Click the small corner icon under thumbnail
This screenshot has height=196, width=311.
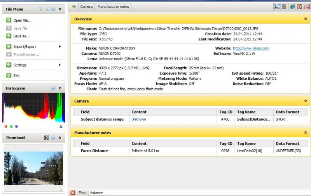point(62,190)
